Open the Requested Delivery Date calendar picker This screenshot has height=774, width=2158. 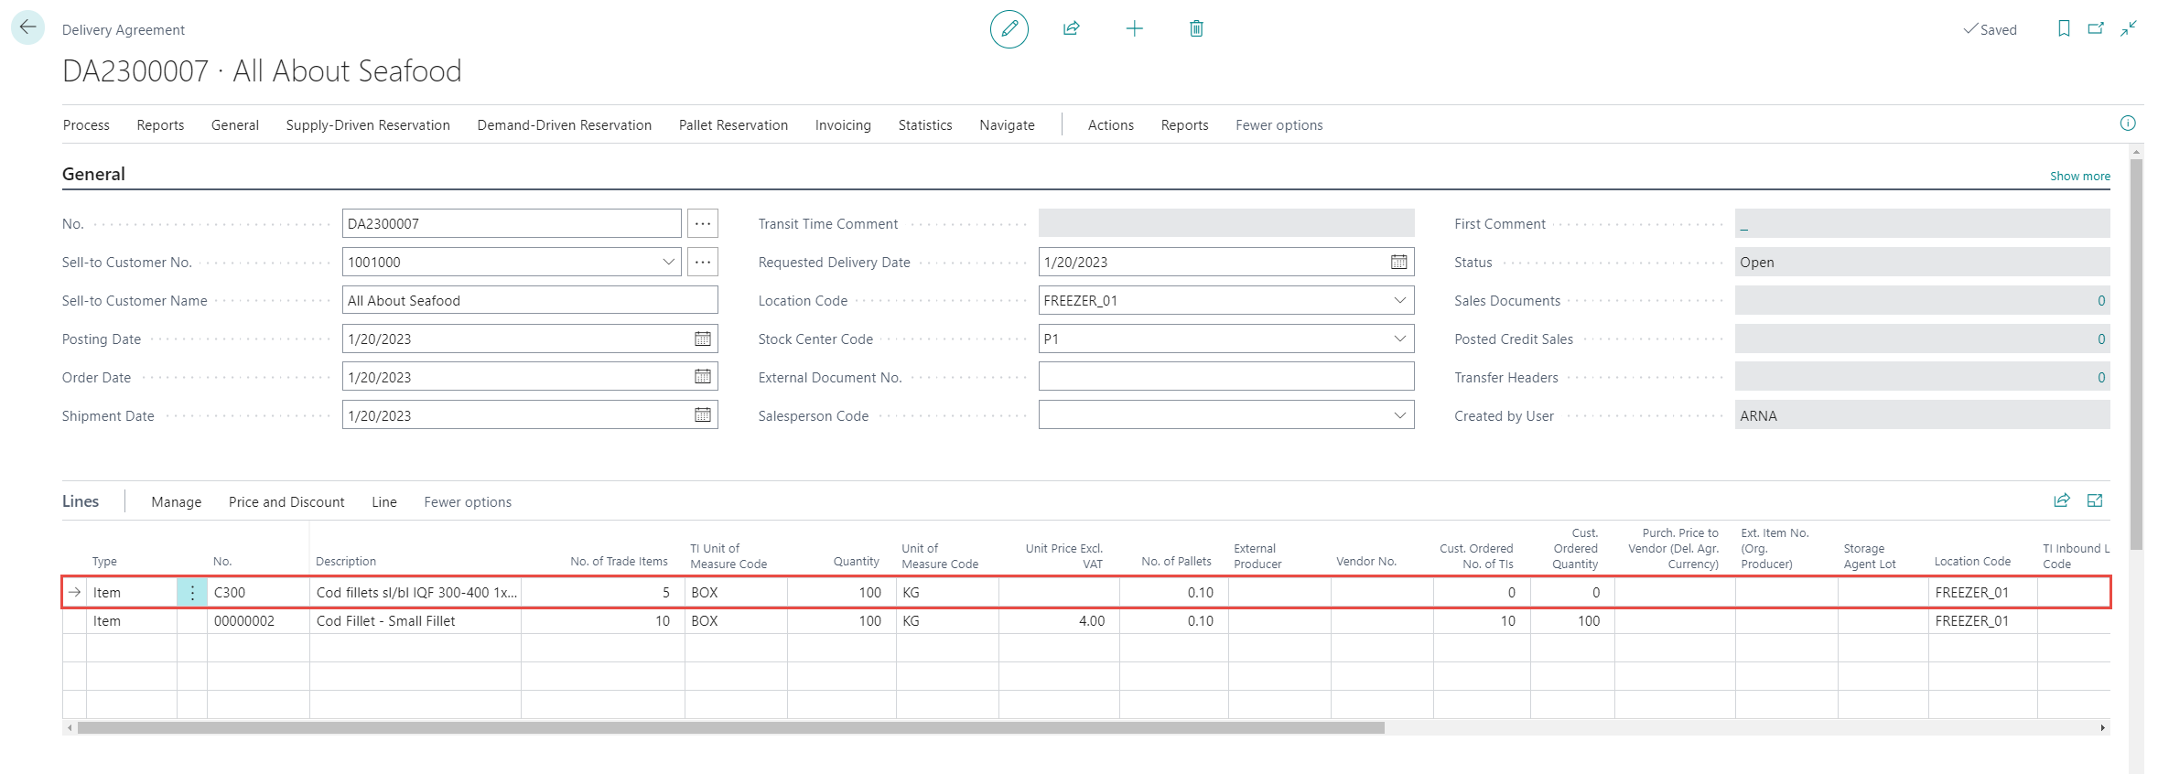(x=1398, y=262)
